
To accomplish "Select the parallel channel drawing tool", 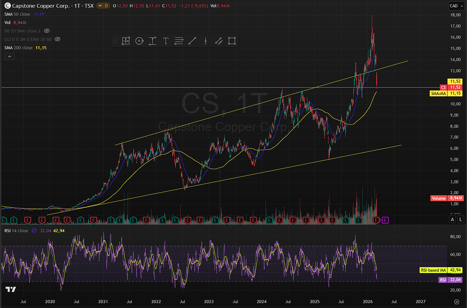I will point(219,41).
